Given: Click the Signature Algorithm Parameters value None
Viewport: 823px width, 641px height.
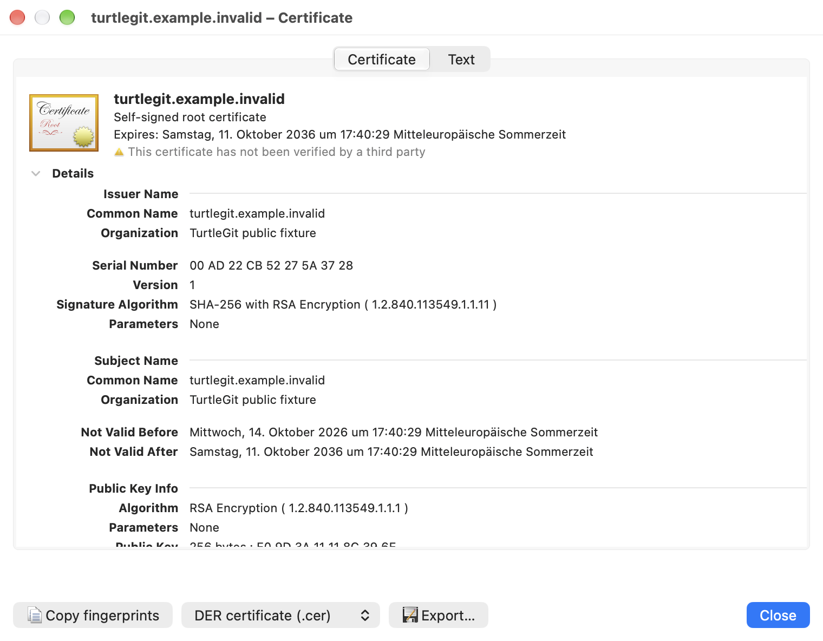Looking at the screenshot, I should [x=205, y=324].
